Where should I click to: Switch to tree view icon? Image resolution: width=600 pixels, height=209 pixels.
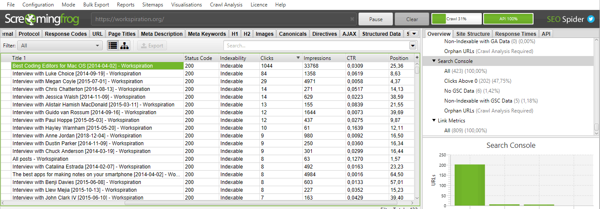[125, 45]
